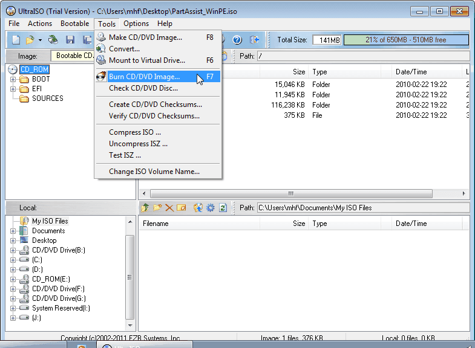Expand the EFI folder node
Image resolution: width=475 pixels, height=348 pixels.
(13, 89)
